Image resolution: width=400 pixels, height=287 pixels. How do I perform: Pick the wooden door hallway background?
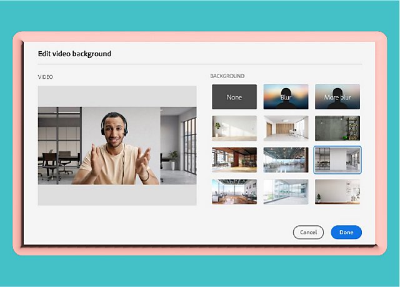286,128
